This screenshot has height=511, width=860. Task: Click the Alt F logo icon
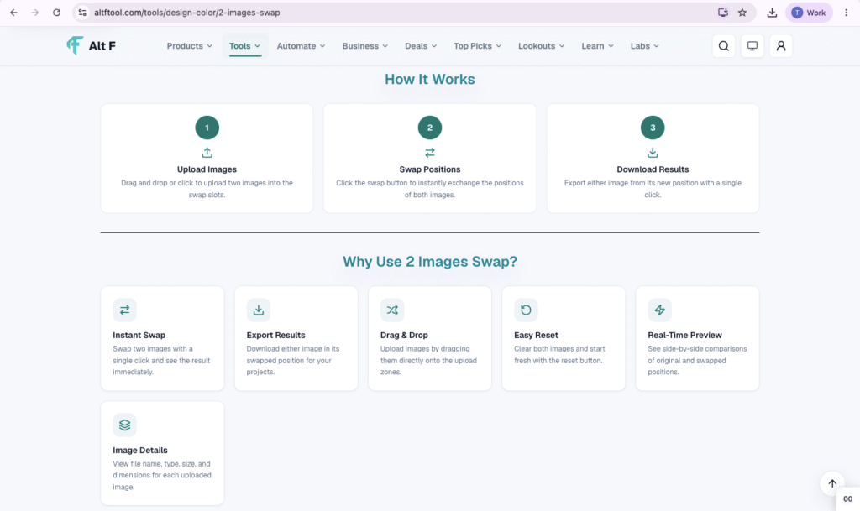click(75, 45)
